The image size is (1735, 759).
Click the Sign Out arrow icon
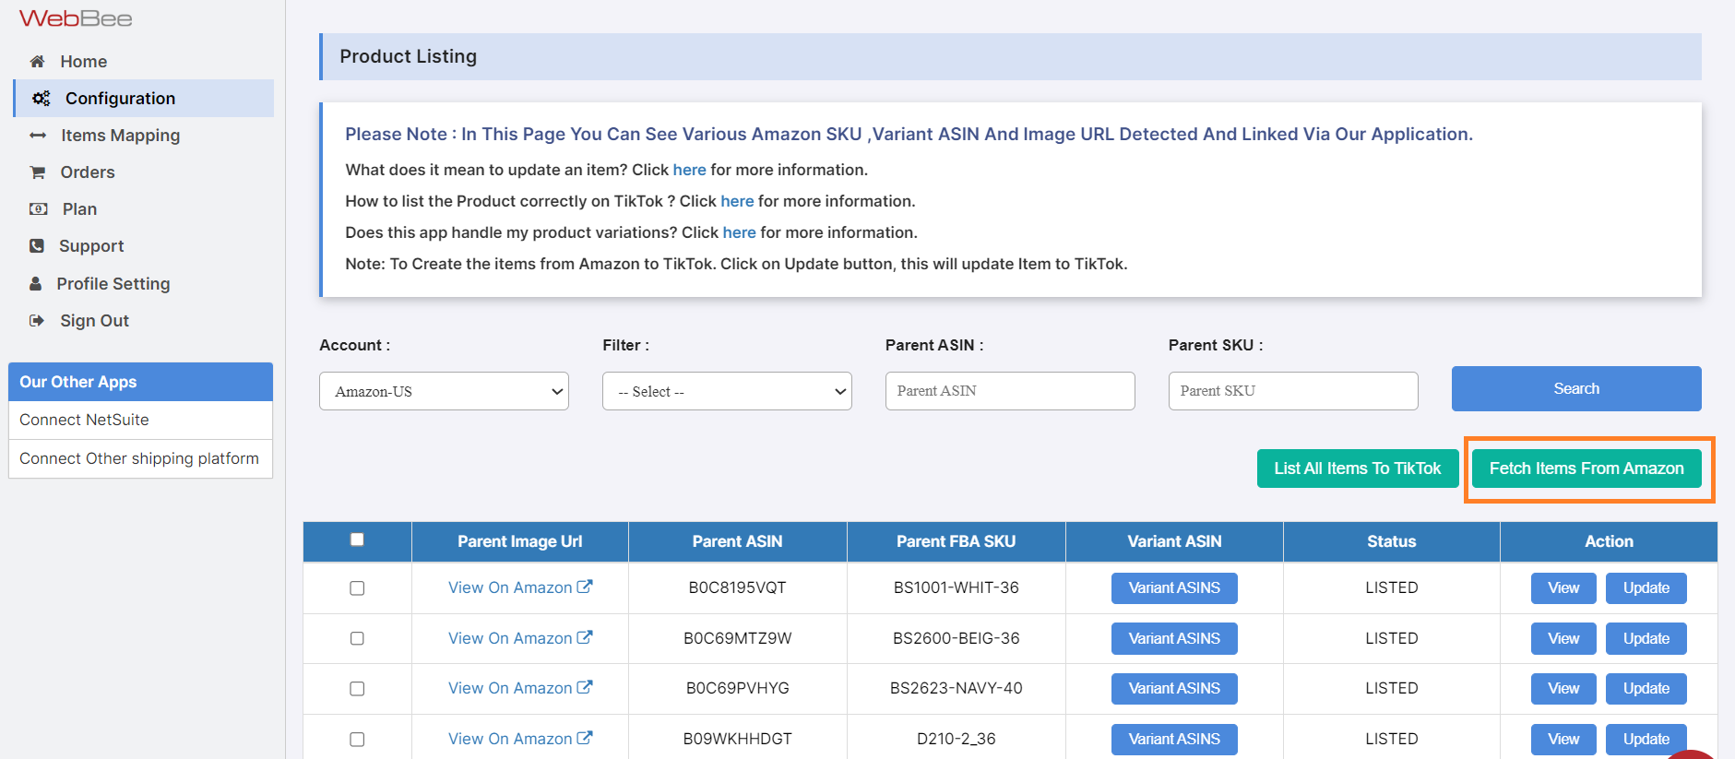37,321
